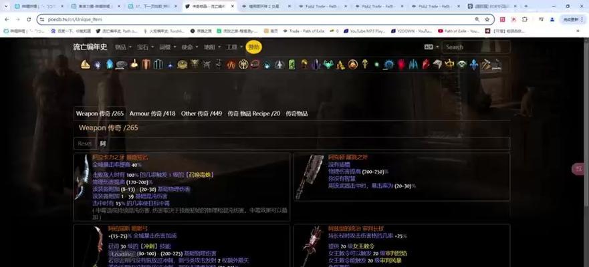Click the curved fang dagger thumbnail
The width and height of the screenshot is (589, 267).
(x=82, y=176)
